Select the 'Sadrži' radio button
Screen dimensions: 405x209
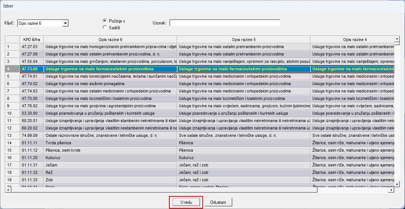(105, 27)
